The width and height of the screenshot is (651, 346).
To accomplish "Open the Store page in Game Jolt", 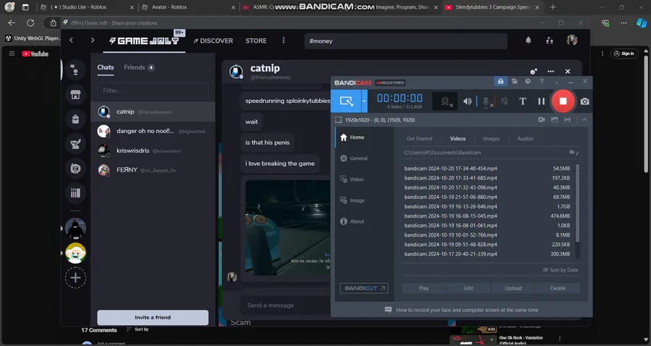I will (x=256, y=41).
